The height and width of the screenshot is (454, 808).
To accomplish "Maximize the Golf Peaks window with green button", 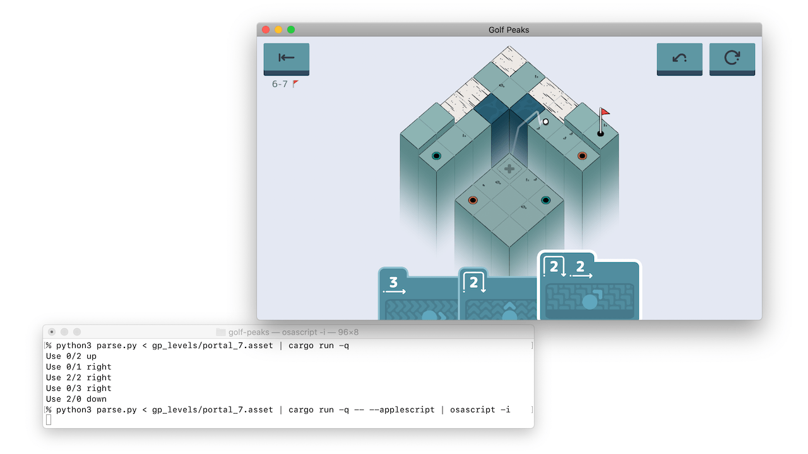I will (291, 30).
